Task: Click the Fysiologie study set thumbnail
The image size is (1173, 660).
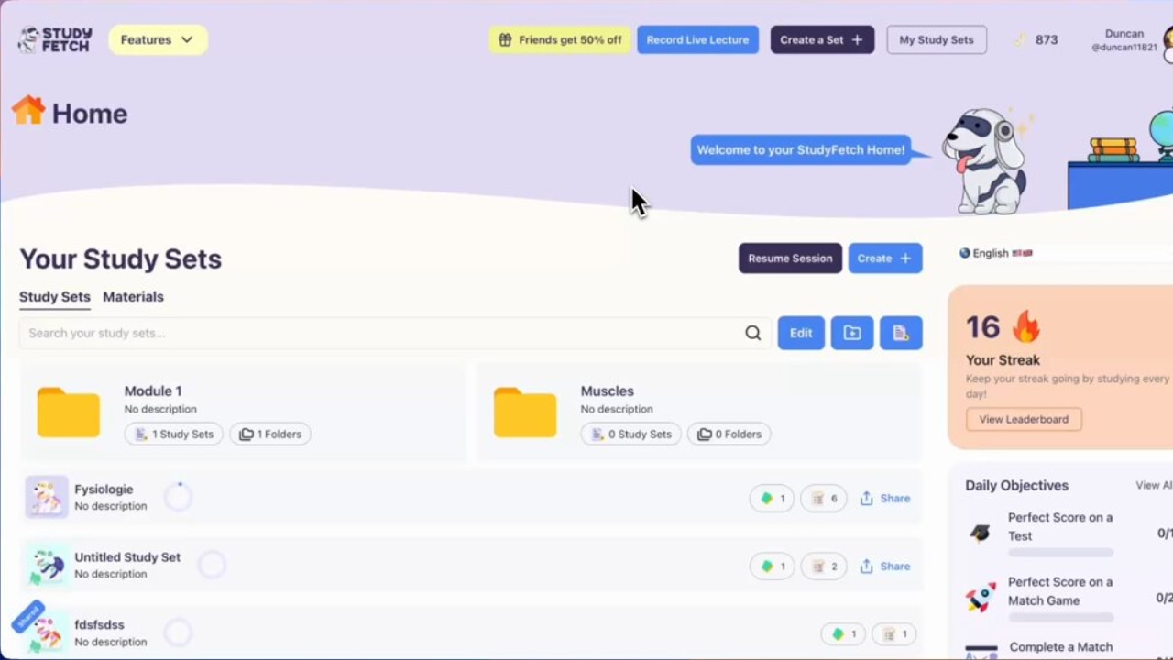Action: [47, 498]
